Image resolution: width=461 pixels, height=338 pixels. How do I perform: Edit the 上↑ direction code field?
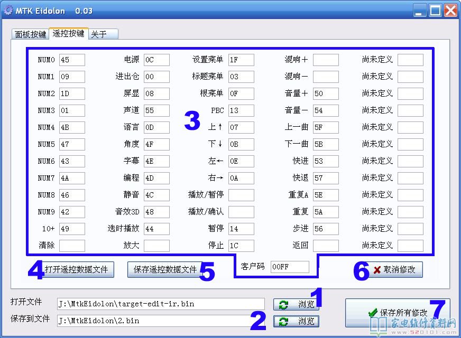(242, 127)
